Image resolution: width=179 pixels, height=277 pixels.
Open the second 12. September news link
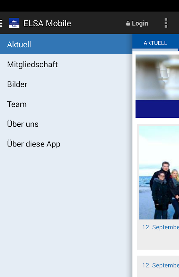pyautogui.click(x=160, y=265)
